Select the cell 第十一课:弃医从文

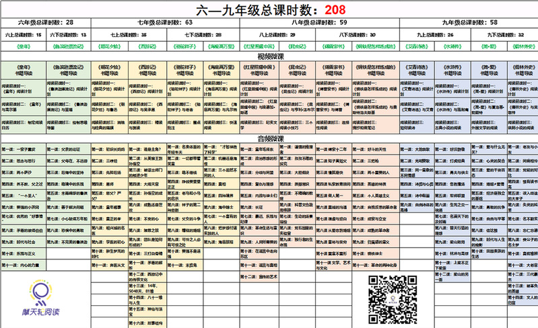(110, 265)
